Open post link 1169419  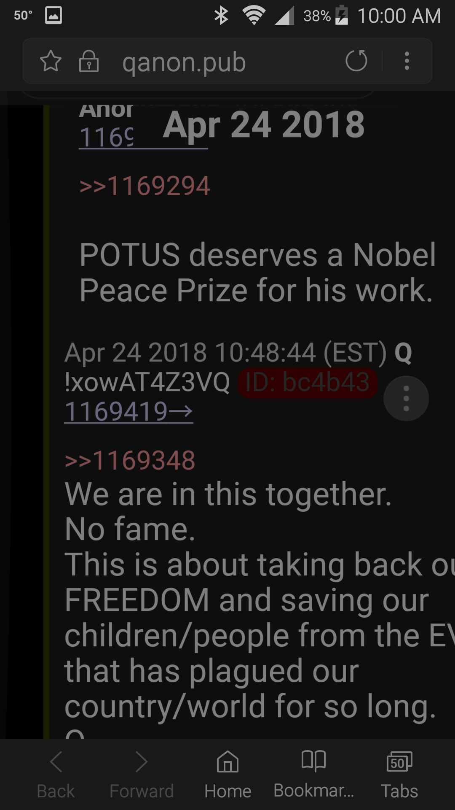click(128, 411)
